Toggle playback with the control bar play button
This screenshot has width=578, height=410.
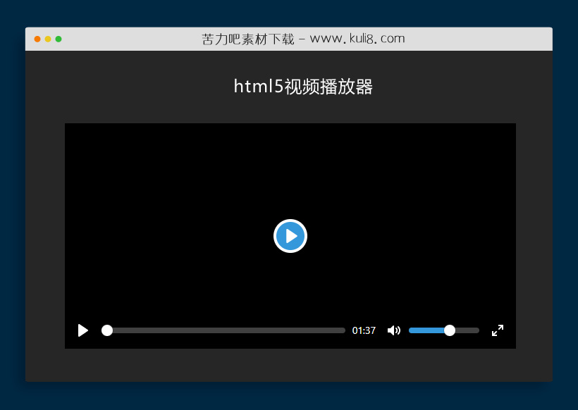tap(82, 330)
